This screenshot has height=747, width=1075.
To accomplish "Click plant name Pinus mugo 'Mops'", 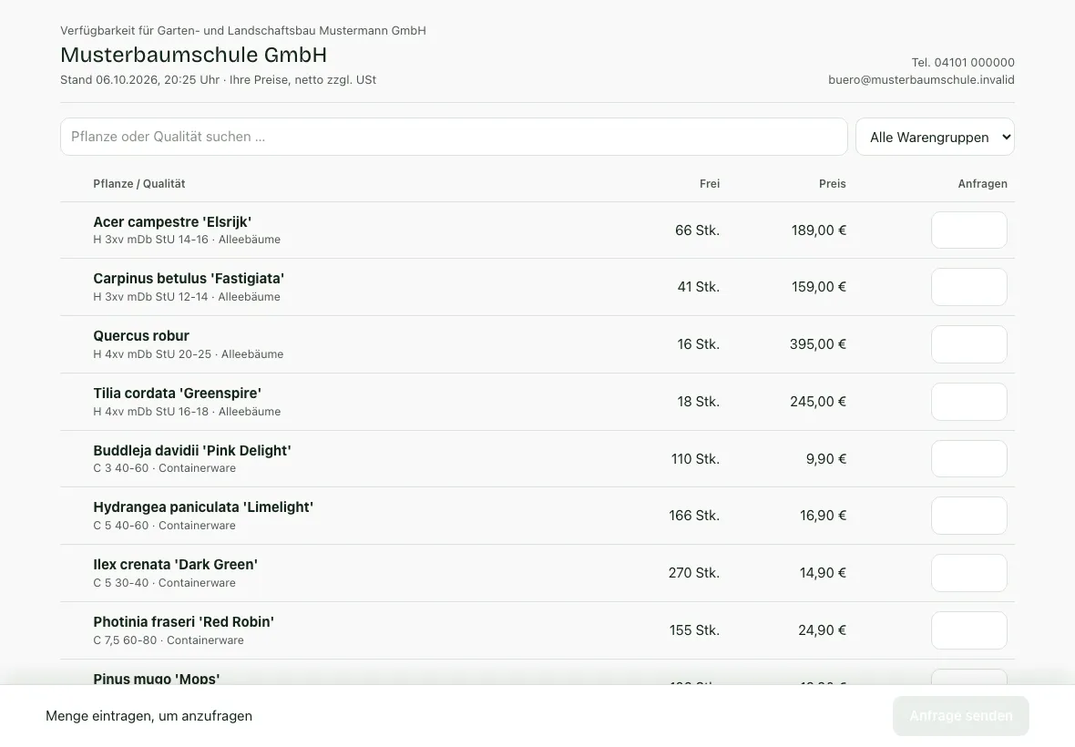I will pyautogui.click(x=157, y=679).
